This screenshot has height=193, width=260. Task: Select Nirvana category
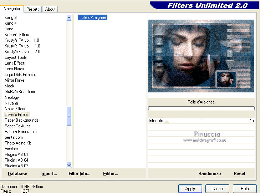[11, 103]
